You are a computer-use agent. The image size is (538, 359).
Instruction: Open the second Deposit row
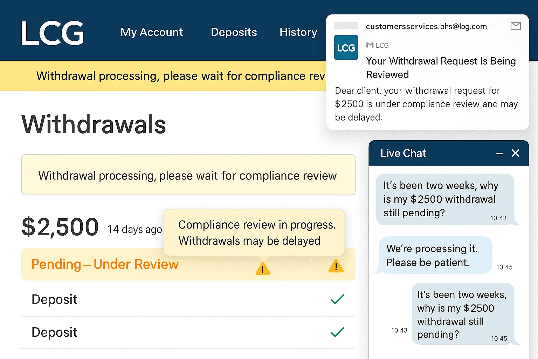coord(188,332)
